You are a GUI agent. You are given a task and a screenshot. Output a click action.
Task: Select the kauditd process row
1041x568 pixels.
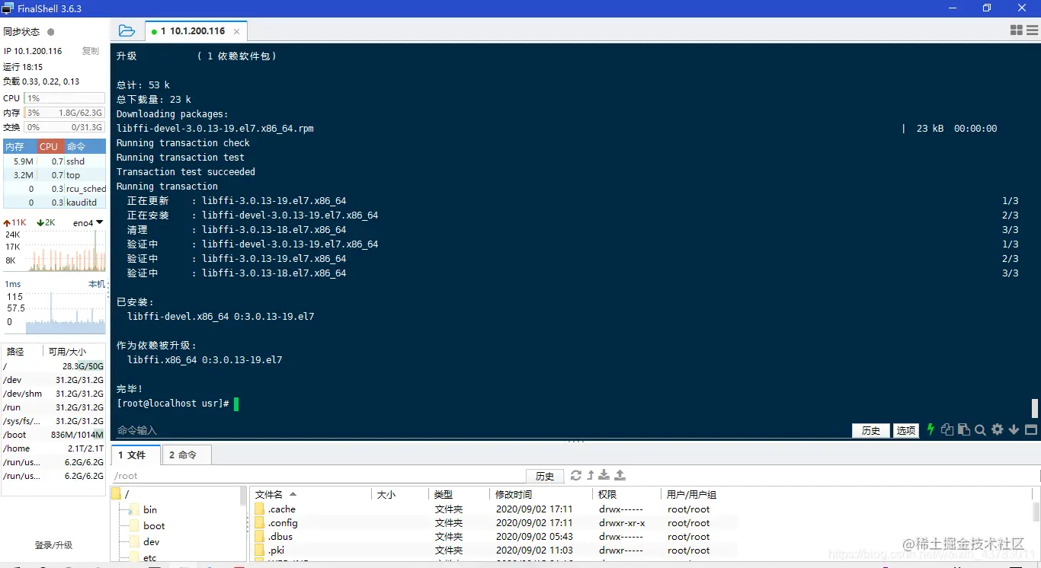pyautogui.click(x=55, y=203)
